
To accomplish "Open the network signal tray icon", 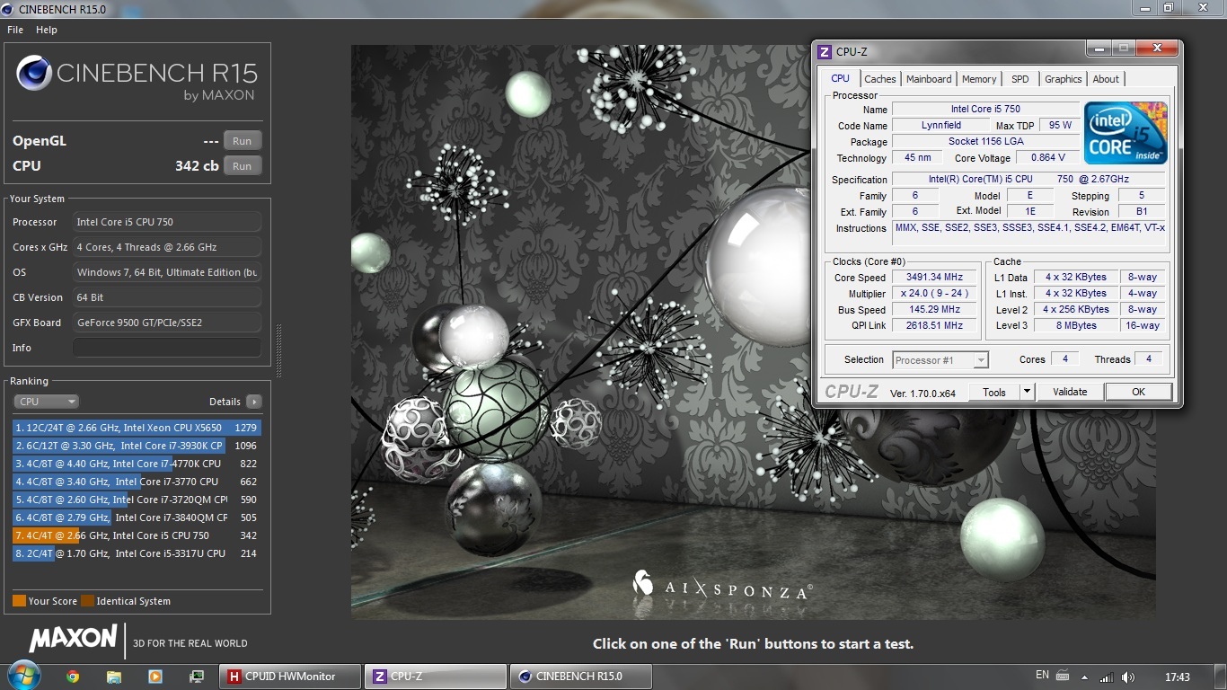I will pos(1107,677).
